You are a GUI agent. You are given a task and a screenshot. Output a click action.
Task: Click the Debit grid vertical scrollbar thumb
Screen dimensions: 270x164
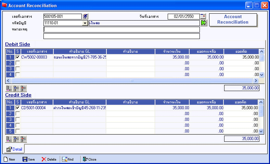[x=261, y=58]
